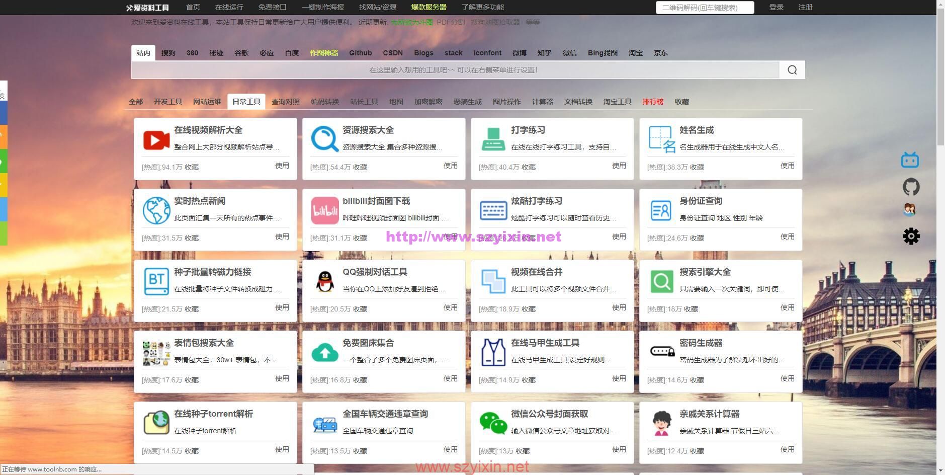The width and height of the screenshot is (945, 475).
Task: Click the 资源搜索大全 magnifier icon
Action: point(325,139)
